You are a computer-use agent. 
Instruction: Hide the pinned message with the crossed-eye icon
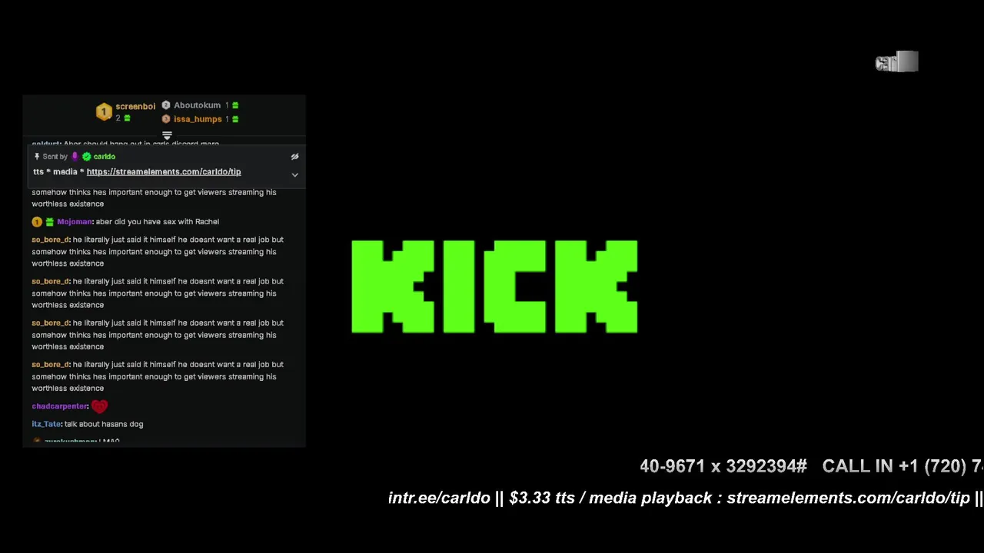click(x=294, y=157)
